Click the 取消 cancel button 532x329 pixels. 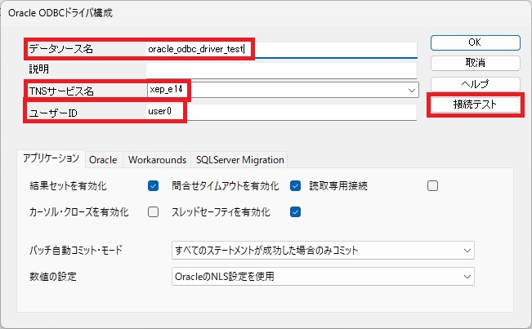pyautogui.click(x=475, y=63)
